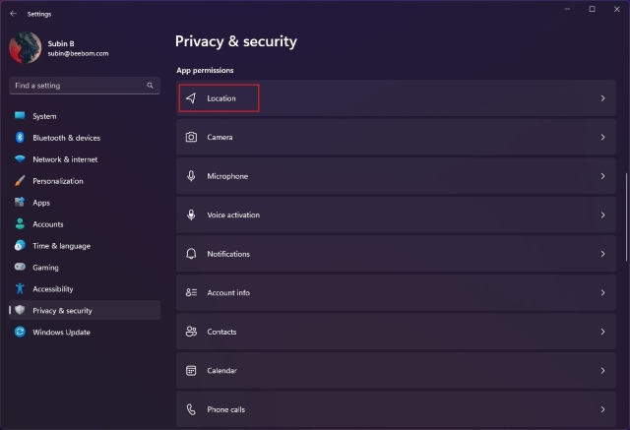
Task: Open Contacts permission label
Action: [x=221, y=332]
